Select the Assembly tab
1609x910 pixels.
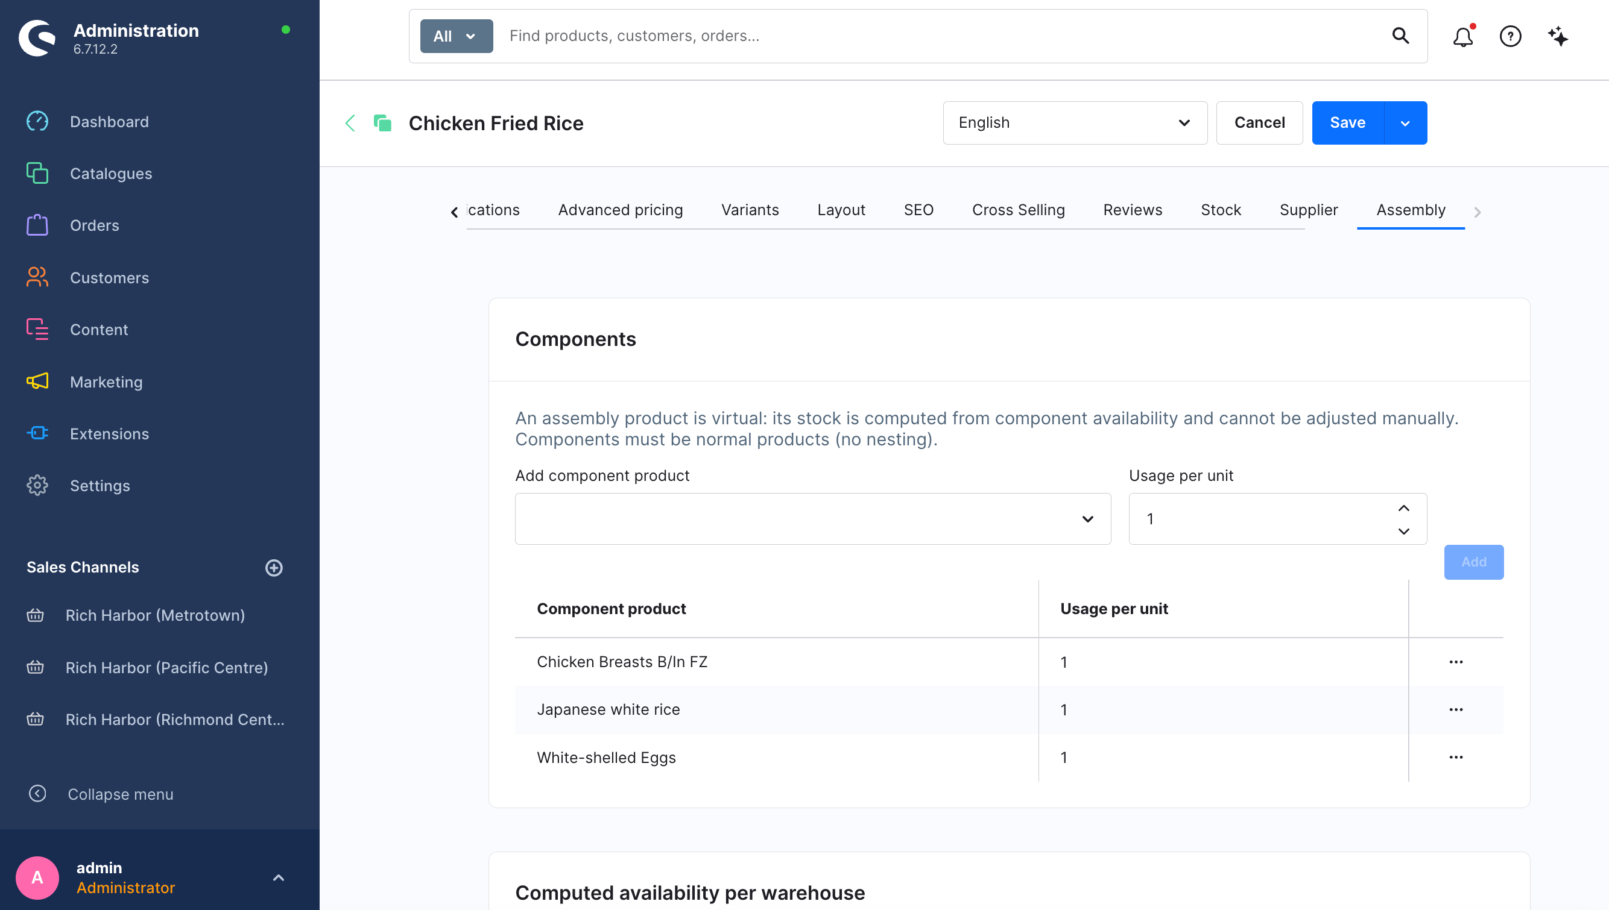coord(1411,210)
